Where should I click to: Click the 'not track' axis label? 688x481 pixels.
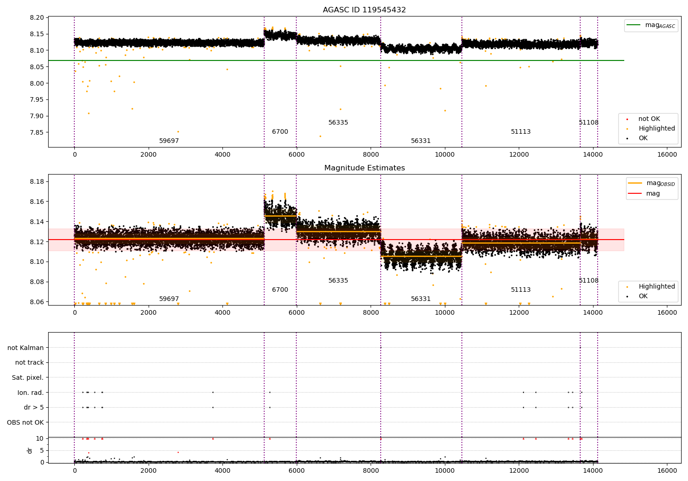[x=29, y=363]
